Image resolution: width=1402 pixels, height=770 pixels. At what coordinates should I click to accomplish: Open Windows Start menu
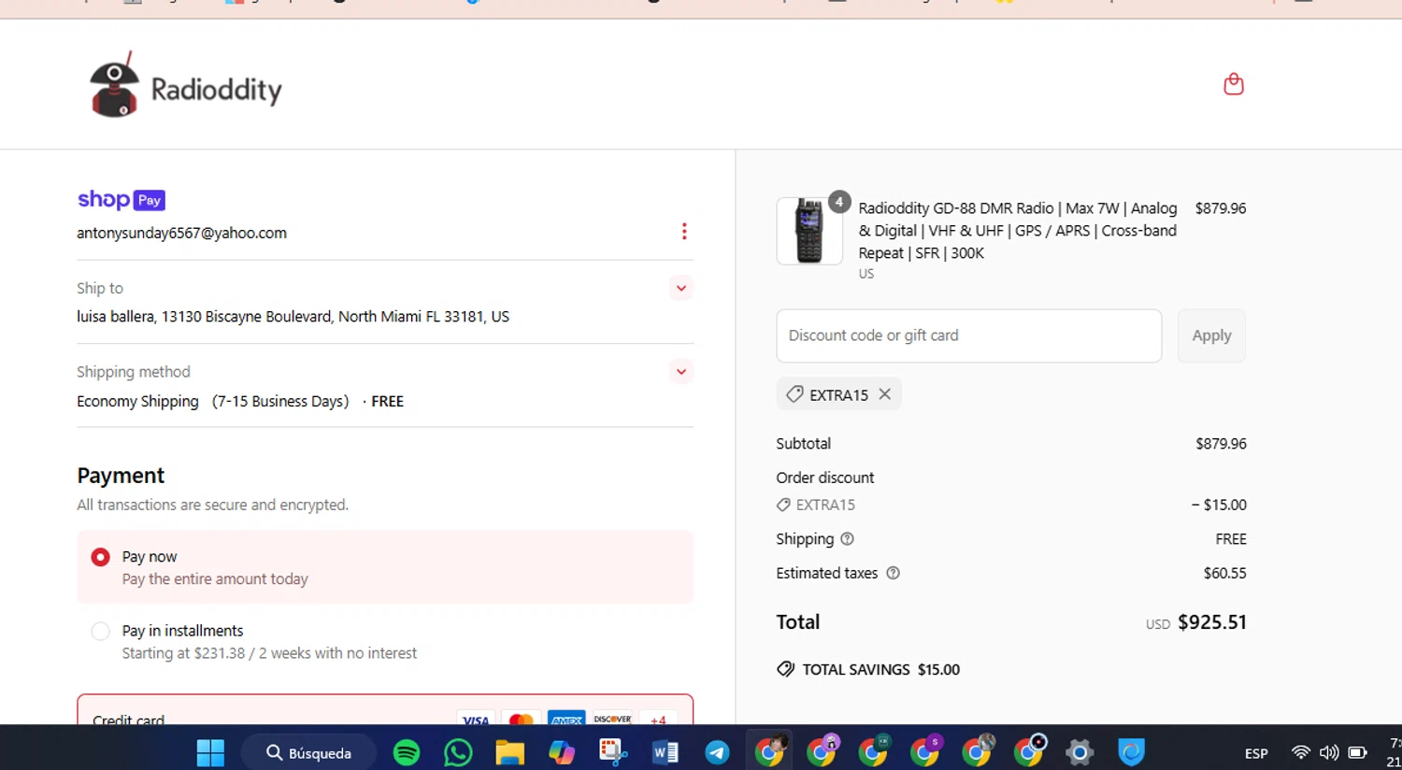pos(210,752)
